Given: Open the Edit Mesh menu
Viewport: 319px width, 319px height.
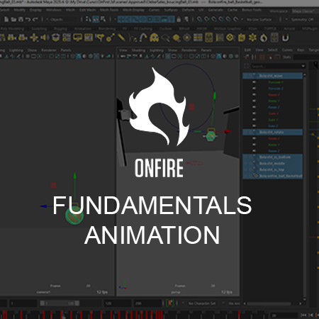Looking at the screenshot, I should 87,10.
